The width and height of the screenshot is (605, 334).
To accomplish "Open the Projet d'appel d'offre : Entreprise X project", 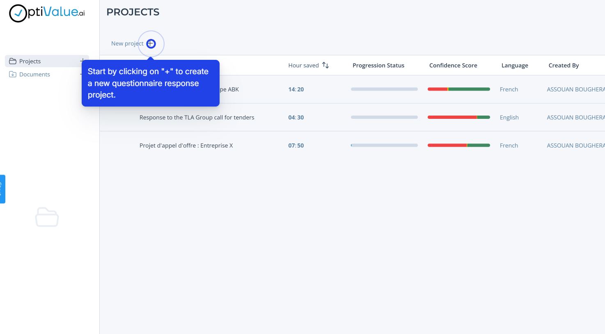I will 186,145.
